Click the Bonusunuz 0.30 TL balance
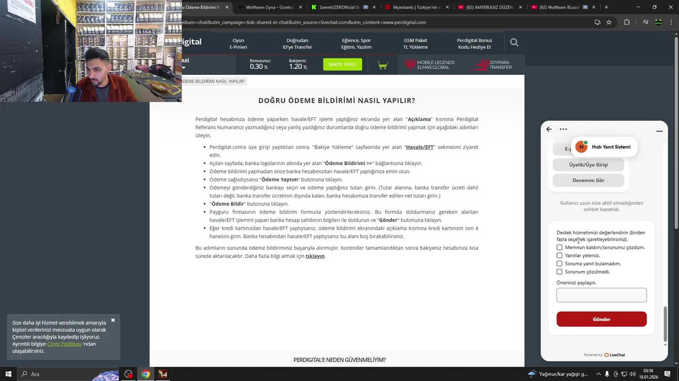This screenshot has width=679, height=381. [x=259, y=64]
